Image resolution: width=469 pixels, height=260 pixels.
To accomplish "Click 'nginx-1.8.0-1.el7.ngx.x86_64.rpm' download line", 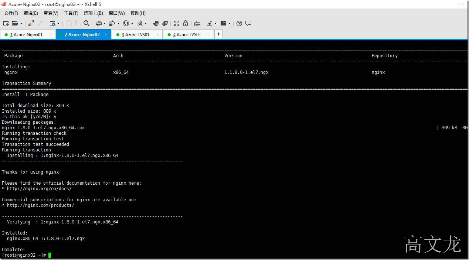I will [43, 128].
